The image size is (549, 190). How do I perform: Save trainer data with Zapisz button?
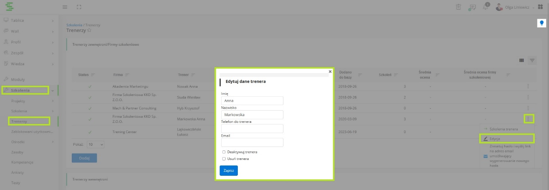(229, 171)
